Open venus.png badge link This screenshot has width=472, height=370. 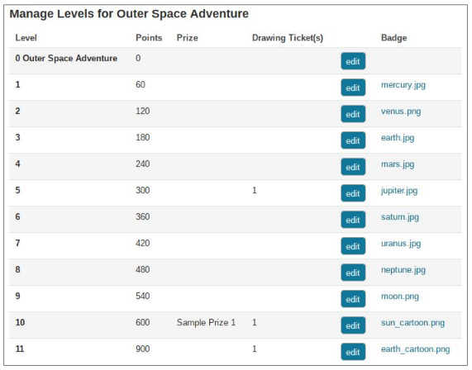tap(401, 111)
